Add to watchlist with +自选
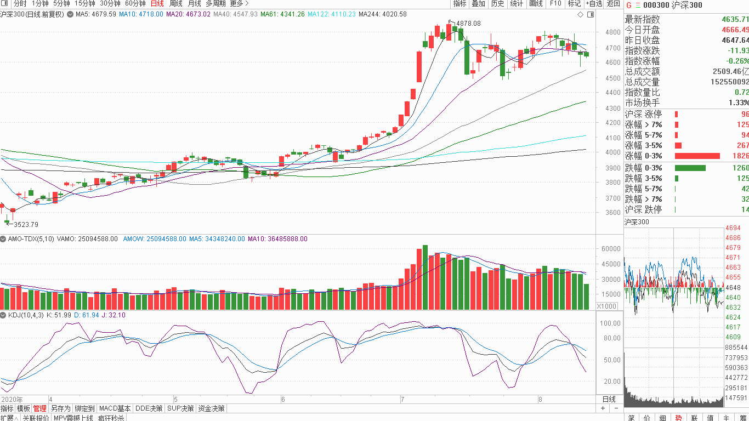Image resolution: width=749 pixels, height=421 pixels. pos(594,4)
